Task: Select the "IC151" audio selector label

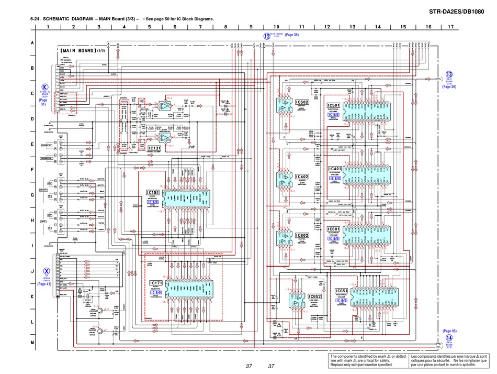Action: click(153, 192)
